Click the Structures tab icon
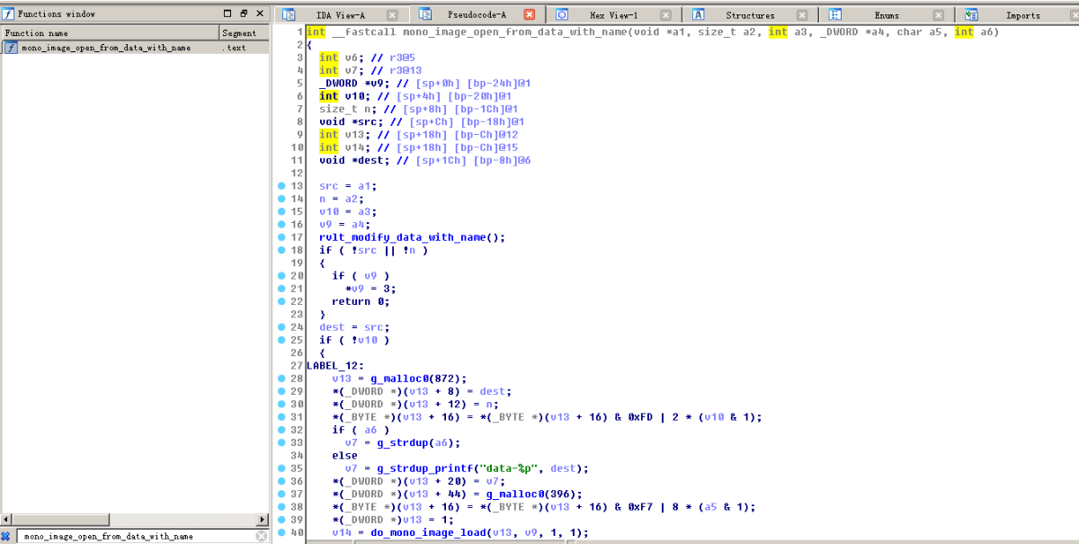1079x544 pixels. 699,15
